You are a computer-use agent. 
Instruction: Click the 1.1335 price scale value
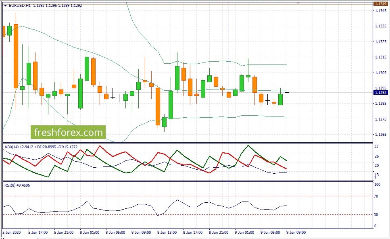[x=381, y=26]
